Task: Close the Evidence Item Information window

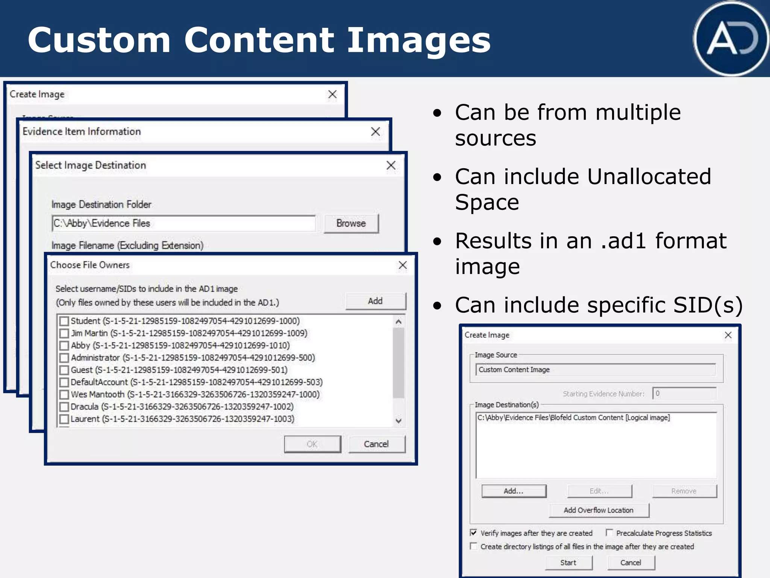Action: [375, 132]
